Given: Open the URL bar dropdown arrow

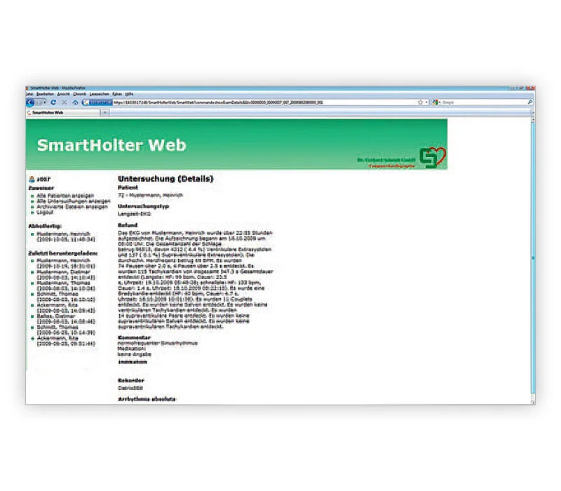Looking at the screenshot, I should (426, 102).
